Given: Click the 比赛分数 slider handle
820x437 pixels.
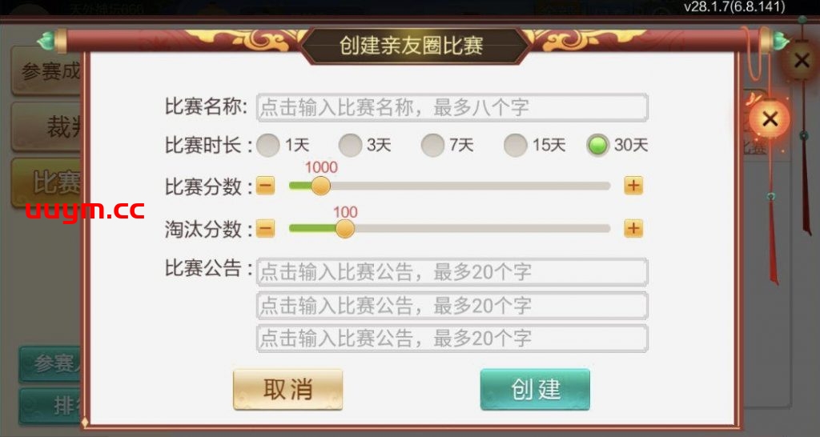Looking at the screenshot, I should (x=320, y=186).
